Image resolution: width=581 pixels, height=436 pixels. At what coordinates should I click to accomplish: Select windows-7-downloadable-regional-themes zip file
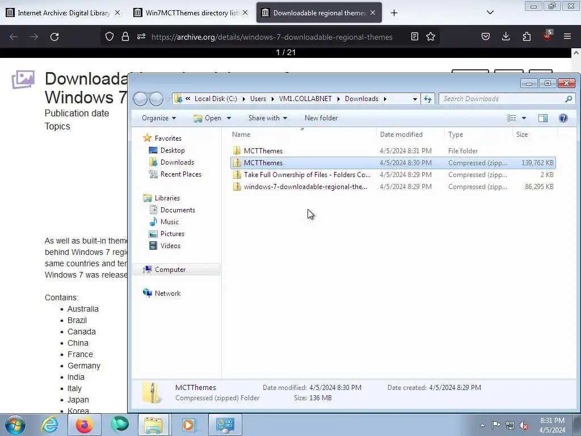pyautogui.click(x=393, y=186)
